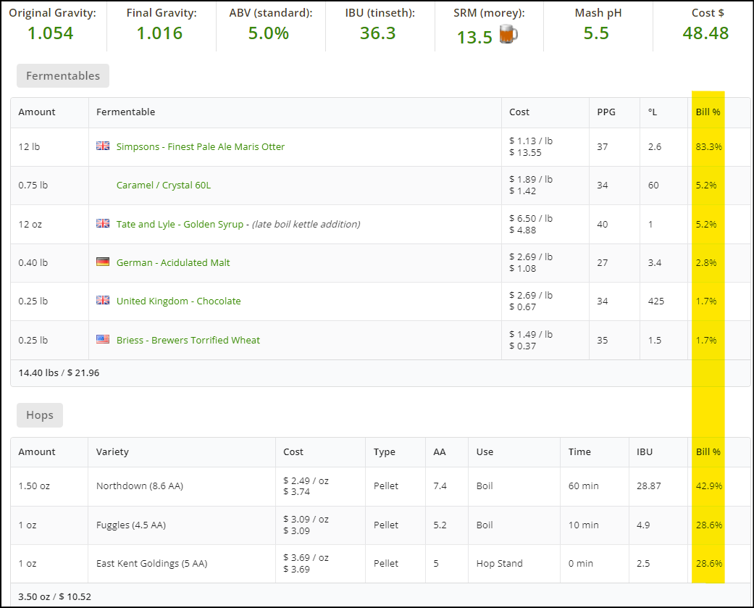The image size is (754, 608).
Task: Open Tate and Lyle - Golden Syrup link
Action: pos(180,224)
